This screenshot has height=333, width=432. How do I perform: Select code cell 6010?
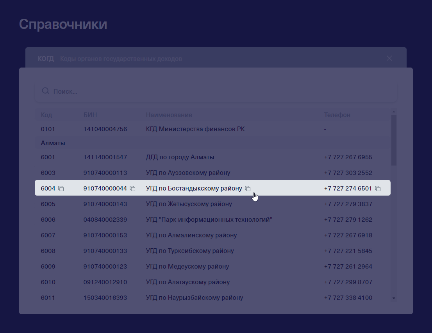click(x=48, y=282)
